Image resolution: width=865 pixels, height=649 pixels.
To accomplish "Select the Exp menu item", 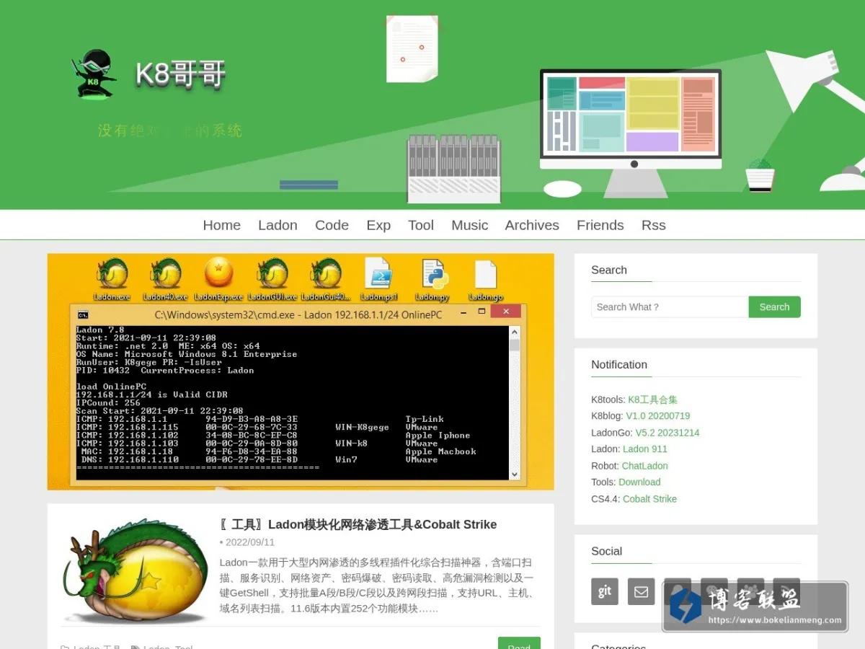I will [378, 225].
